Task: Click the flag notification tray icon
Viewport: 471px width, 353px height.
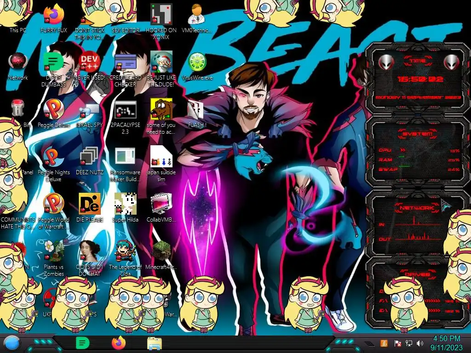Action: (x=397, y=343)
